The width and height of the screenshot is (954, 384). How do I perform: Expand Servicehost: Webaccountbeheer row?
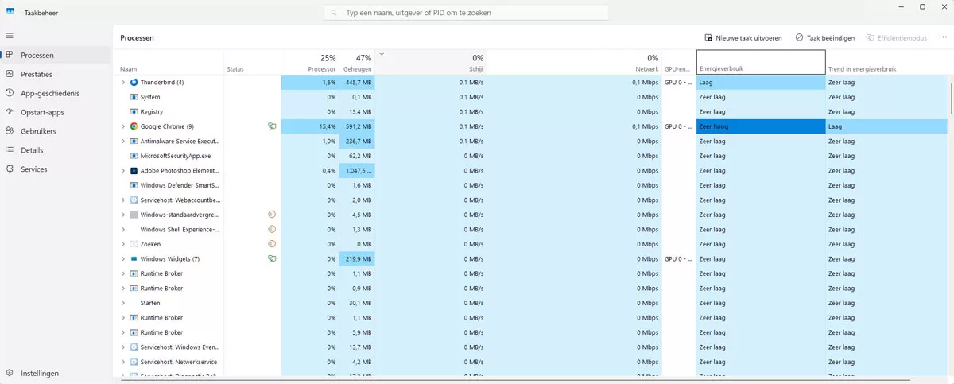tap(123, 200)
